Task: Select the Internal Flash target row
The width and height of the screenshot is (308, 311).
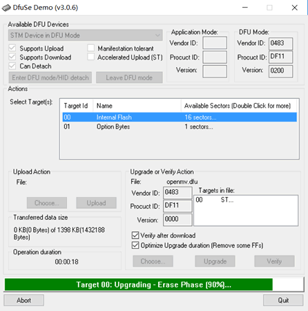Action: coord(180,117)
